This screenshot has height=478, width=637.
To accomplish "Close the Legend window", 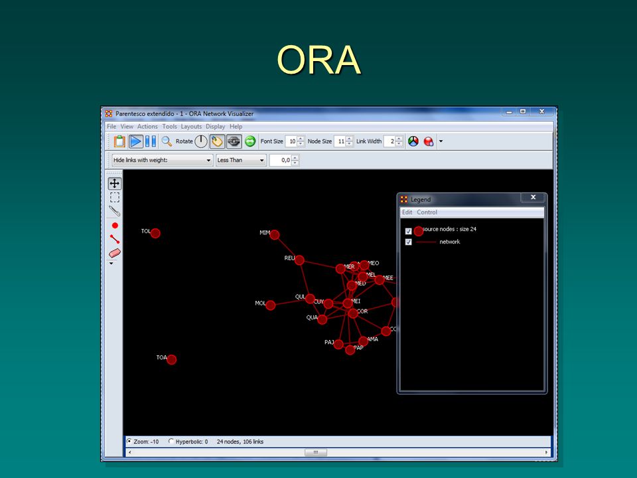I will coord(533,198).
